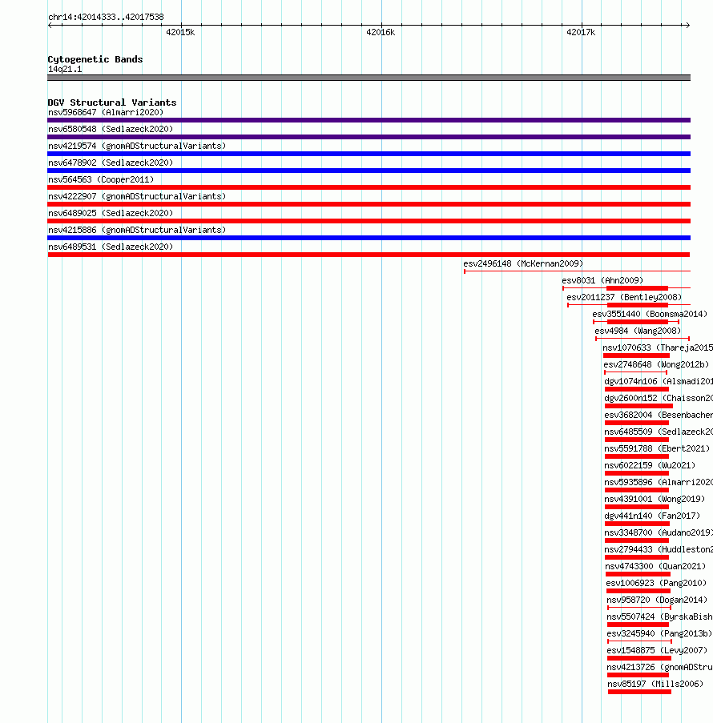Click the DGV Structural Variants track title
Screen dimensions: 713x723
click(x=112, y=102)
